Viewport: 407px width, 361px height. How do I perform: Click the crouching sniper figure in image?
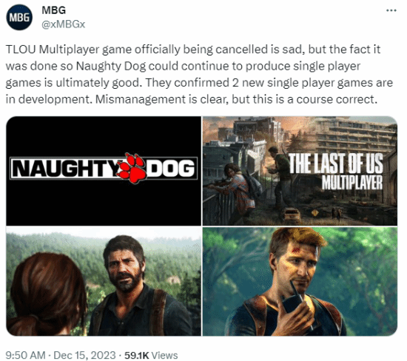click(x=232, y=188)
